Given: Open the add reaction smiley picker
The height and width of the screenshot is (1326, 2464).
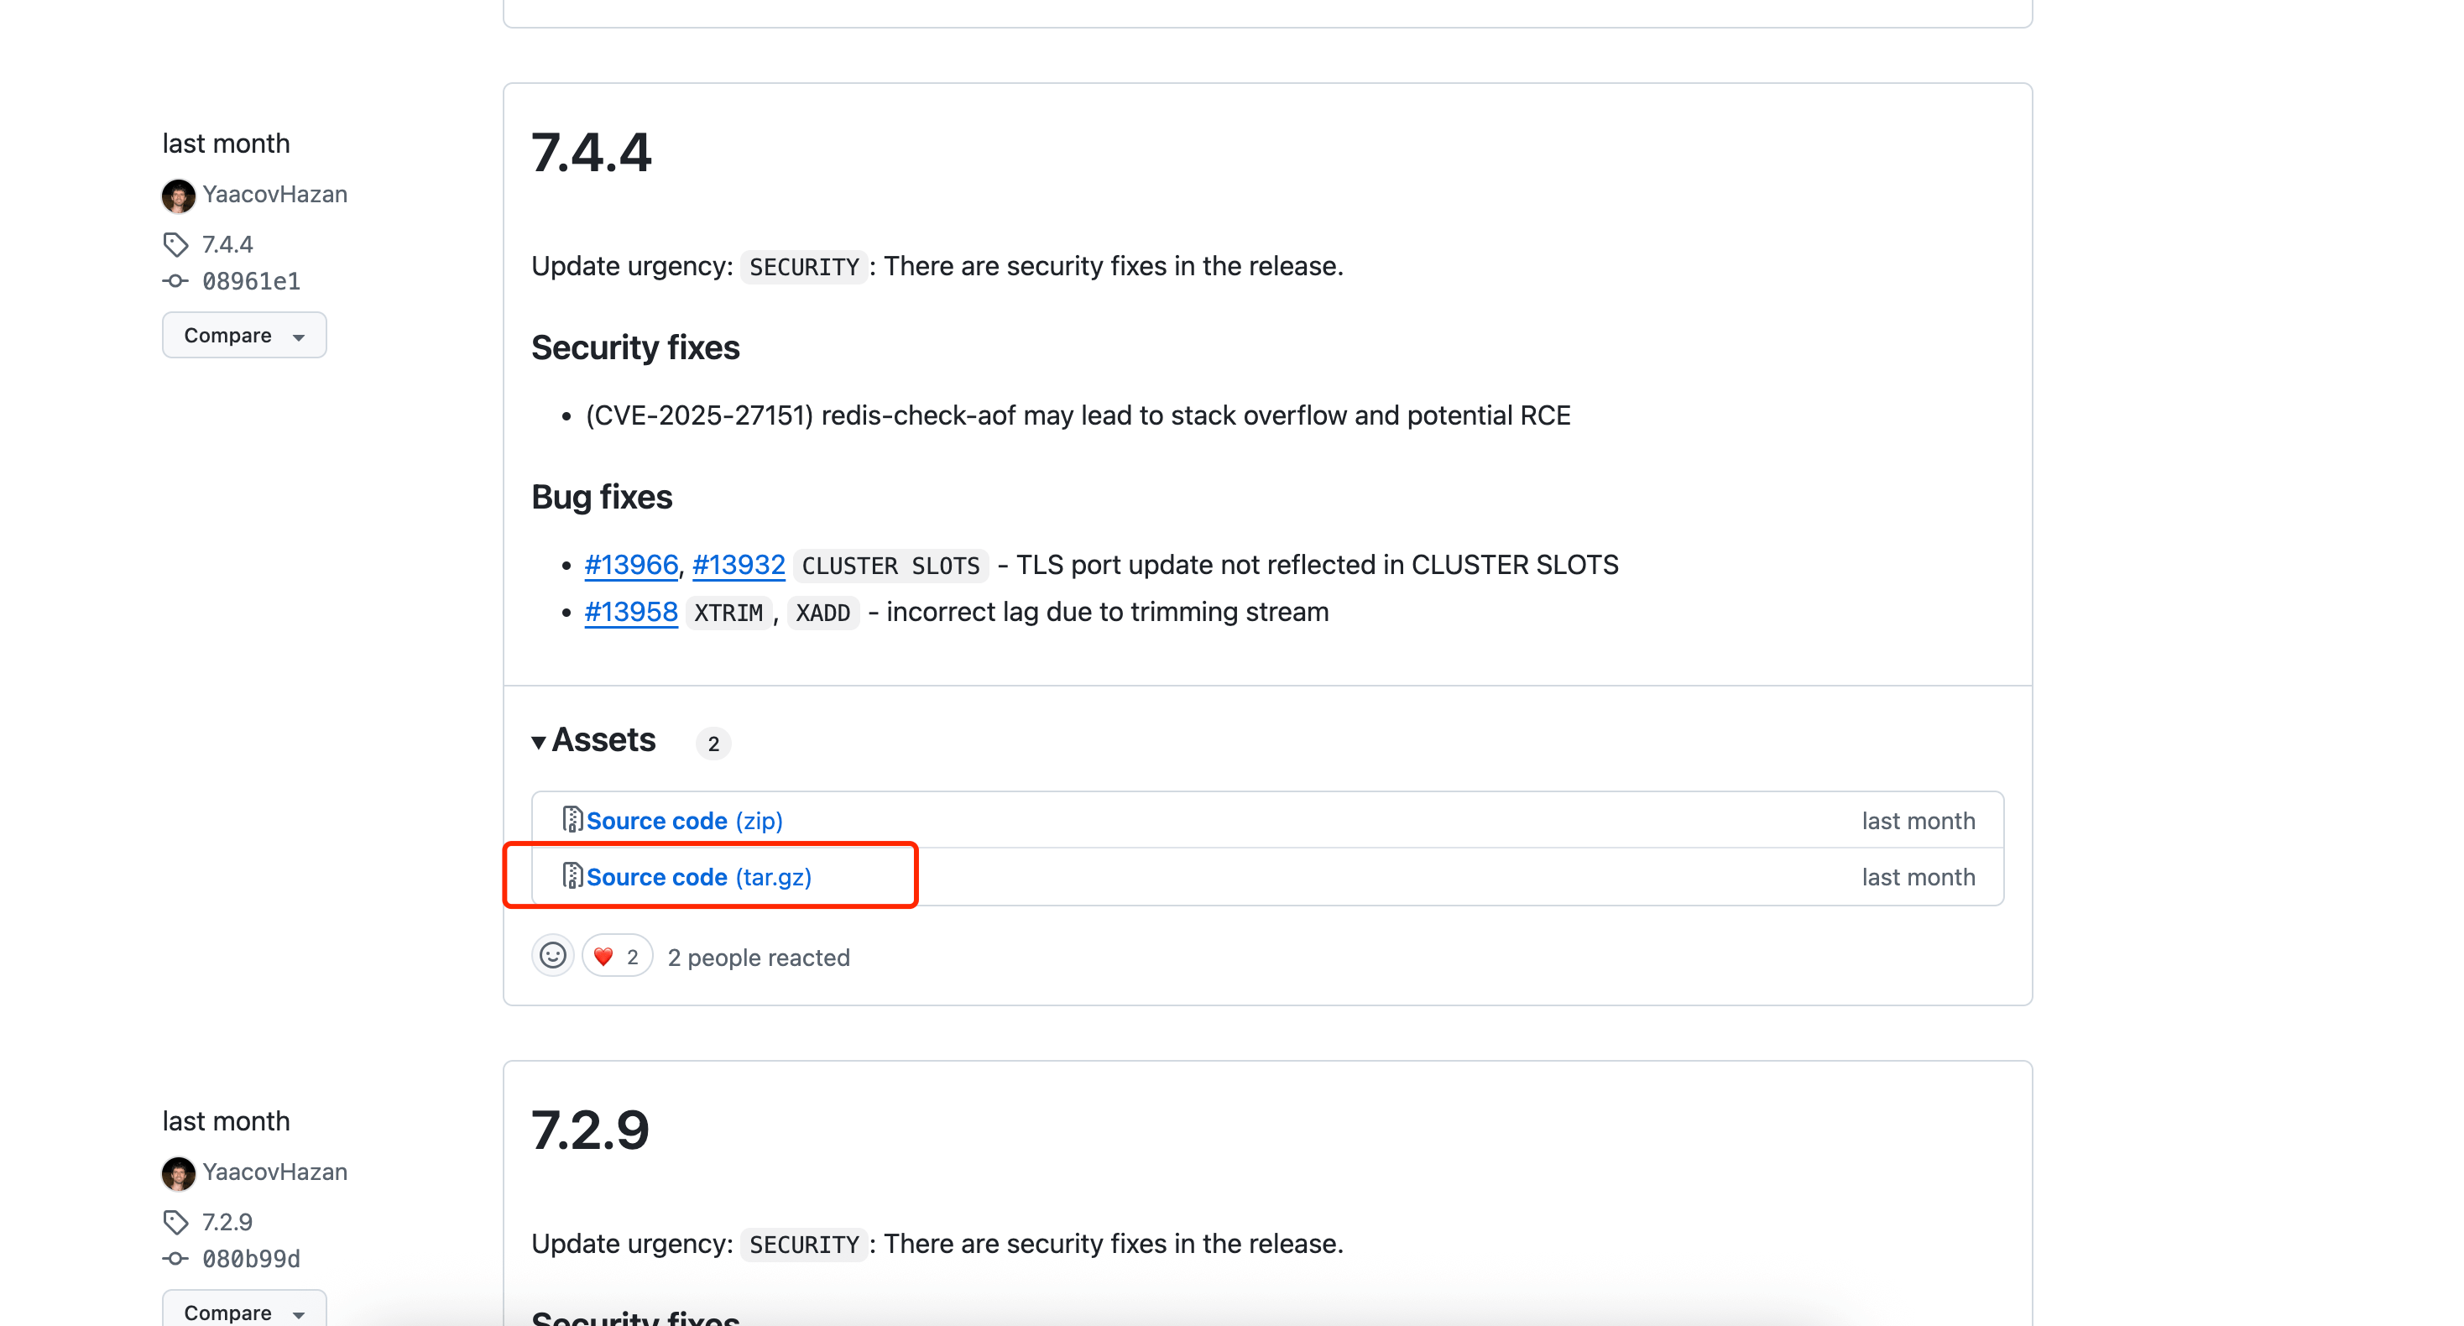Looking at the screenshot, I should [553, 956].
